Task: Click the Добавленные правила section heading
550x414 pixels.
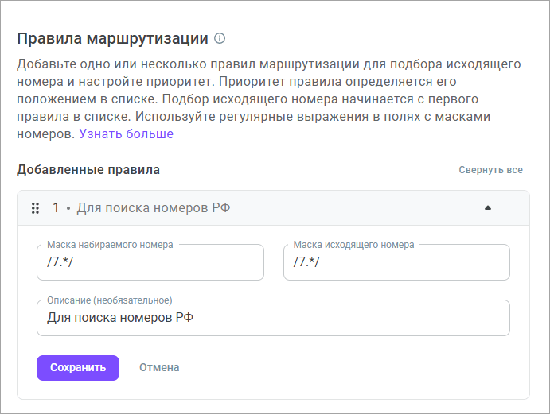Action: 88,170
